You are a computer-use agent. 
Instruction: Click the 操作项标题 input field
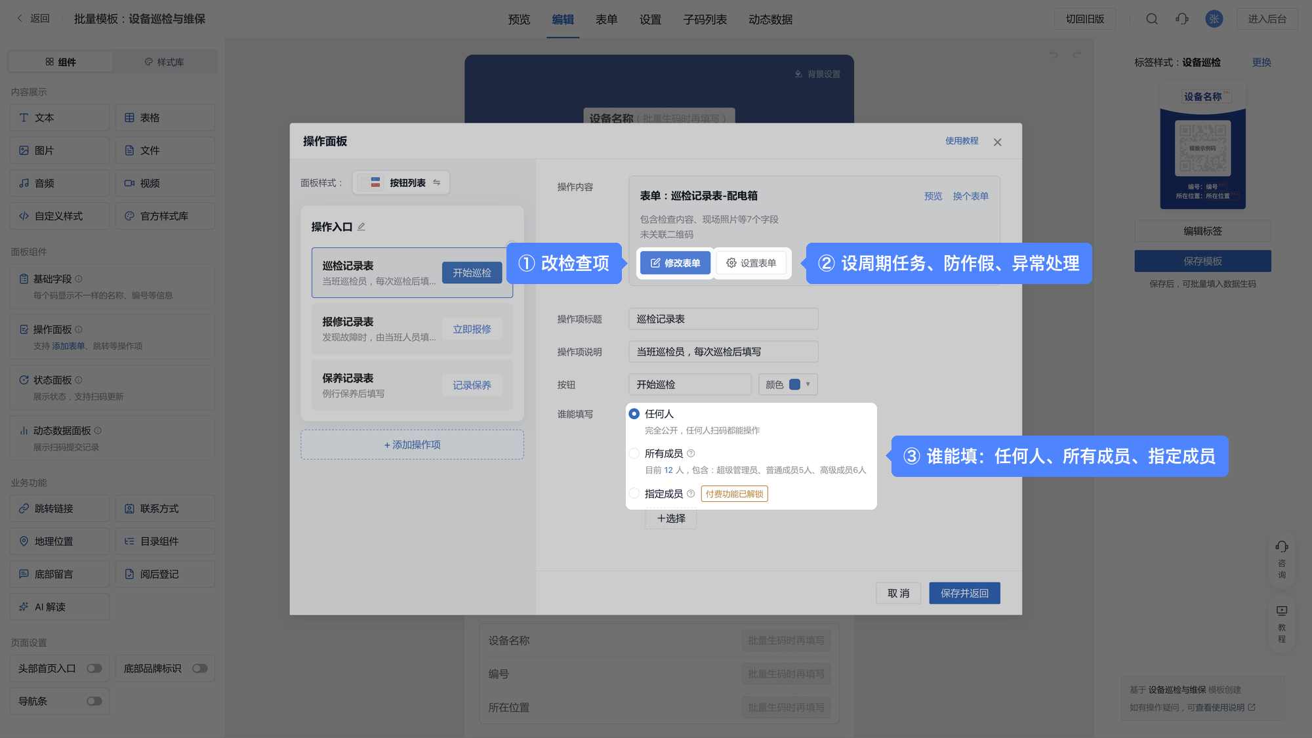(x=723, y=319)
